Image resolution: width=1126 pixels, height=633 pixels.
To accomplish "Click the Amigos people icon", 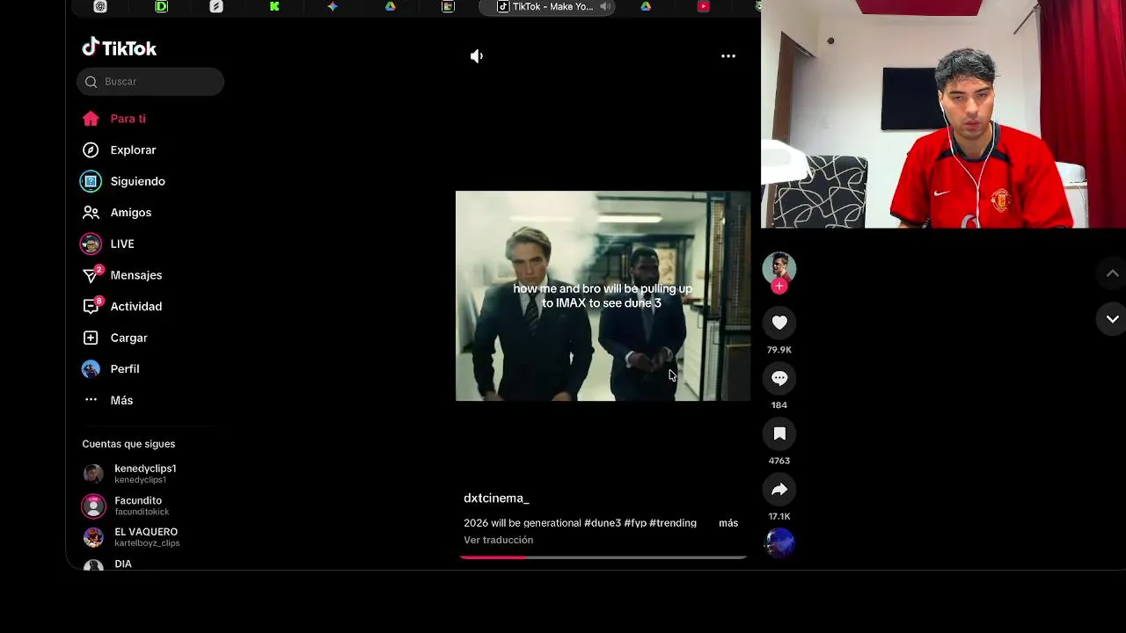I will click(91, 213).
